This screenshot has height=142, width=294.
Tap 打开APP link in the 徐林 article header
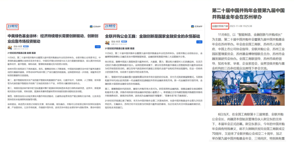click(97, 27)
